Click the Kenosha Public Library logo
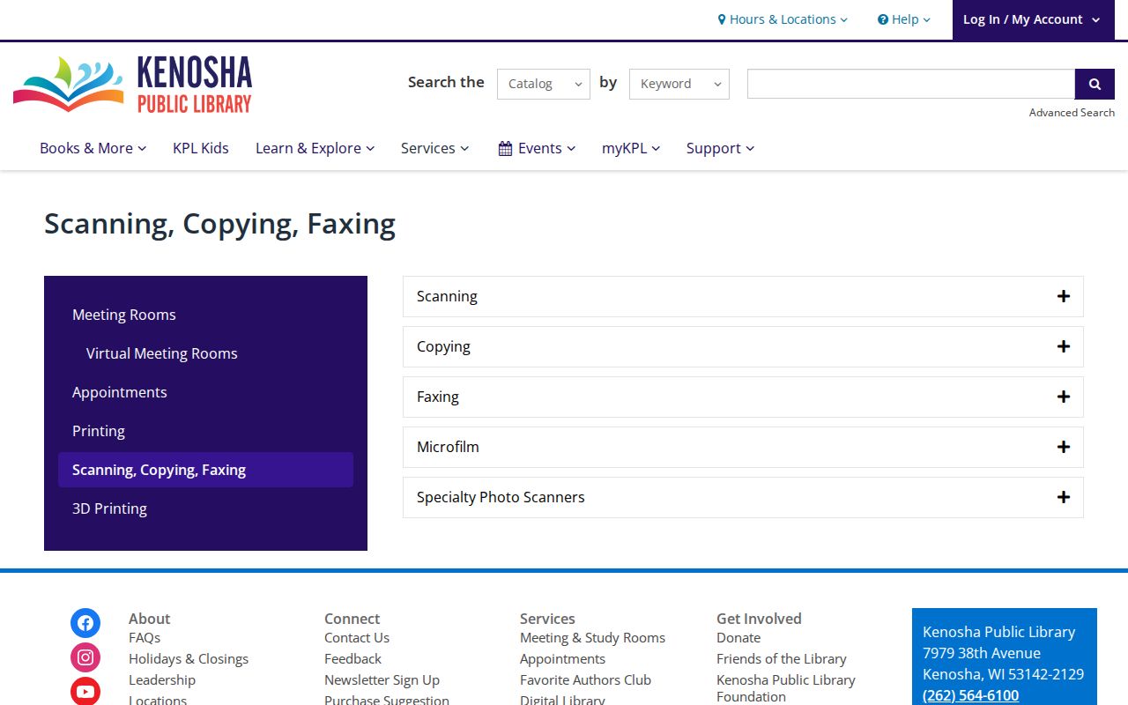Viewport: 1128px width, 705px height. [133, 84]
